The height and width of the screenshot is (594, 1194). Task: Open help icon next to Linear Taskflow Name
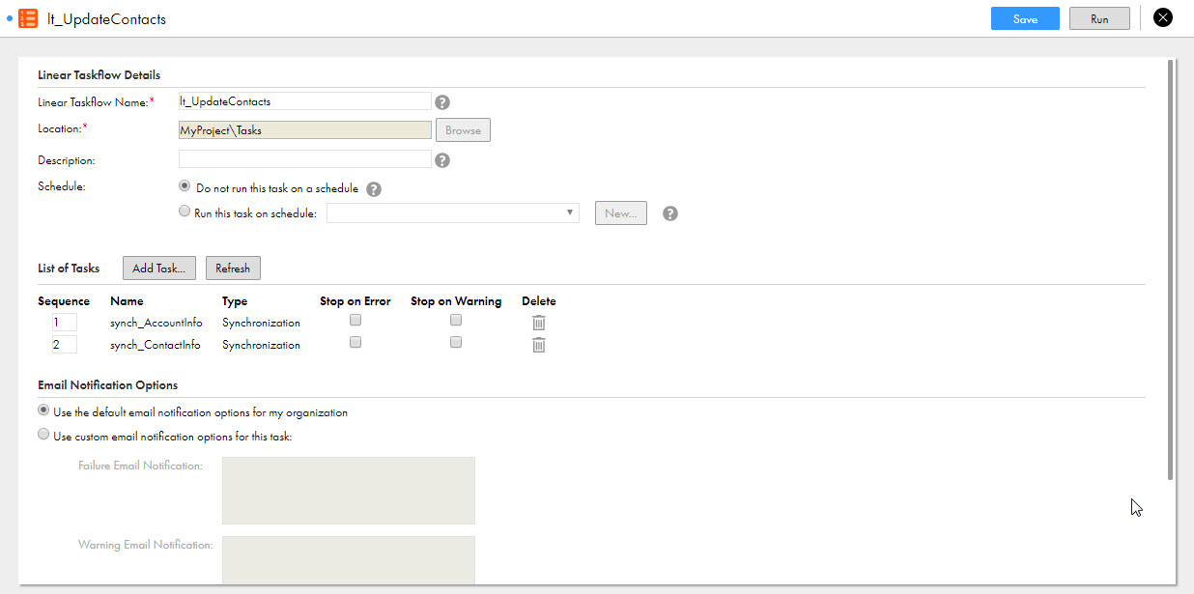(442, 102)
